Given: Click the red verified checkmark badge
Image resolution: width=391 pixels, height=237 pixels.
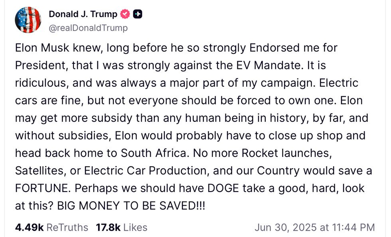Looking at the screenshot, I should [125, 14].
